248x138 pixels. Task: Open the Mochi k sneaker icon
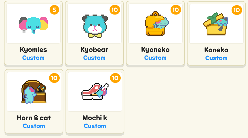pos(95,91)
